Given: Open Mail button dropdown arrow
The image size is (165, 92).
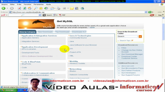Looking at the screenshot, I should click(x=55, y=8).
